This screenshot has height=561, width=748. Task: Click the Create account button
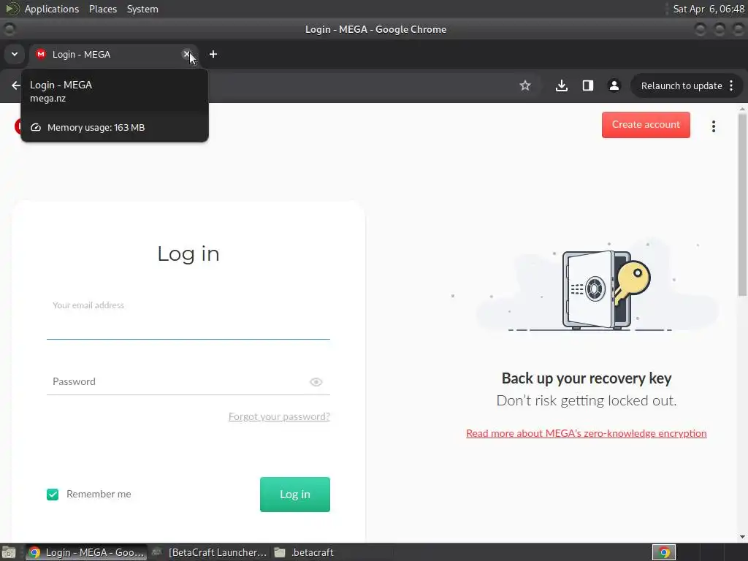click(x=646, y=124)
